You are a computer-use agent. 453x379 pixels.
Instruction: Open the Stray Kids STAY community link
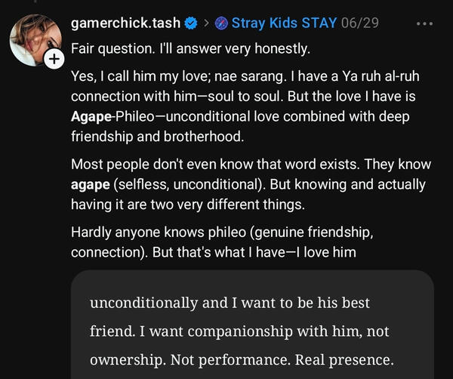284,23
